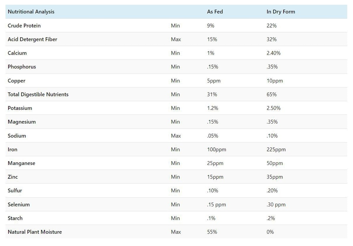Click the Calcium row label

[17, 53]
